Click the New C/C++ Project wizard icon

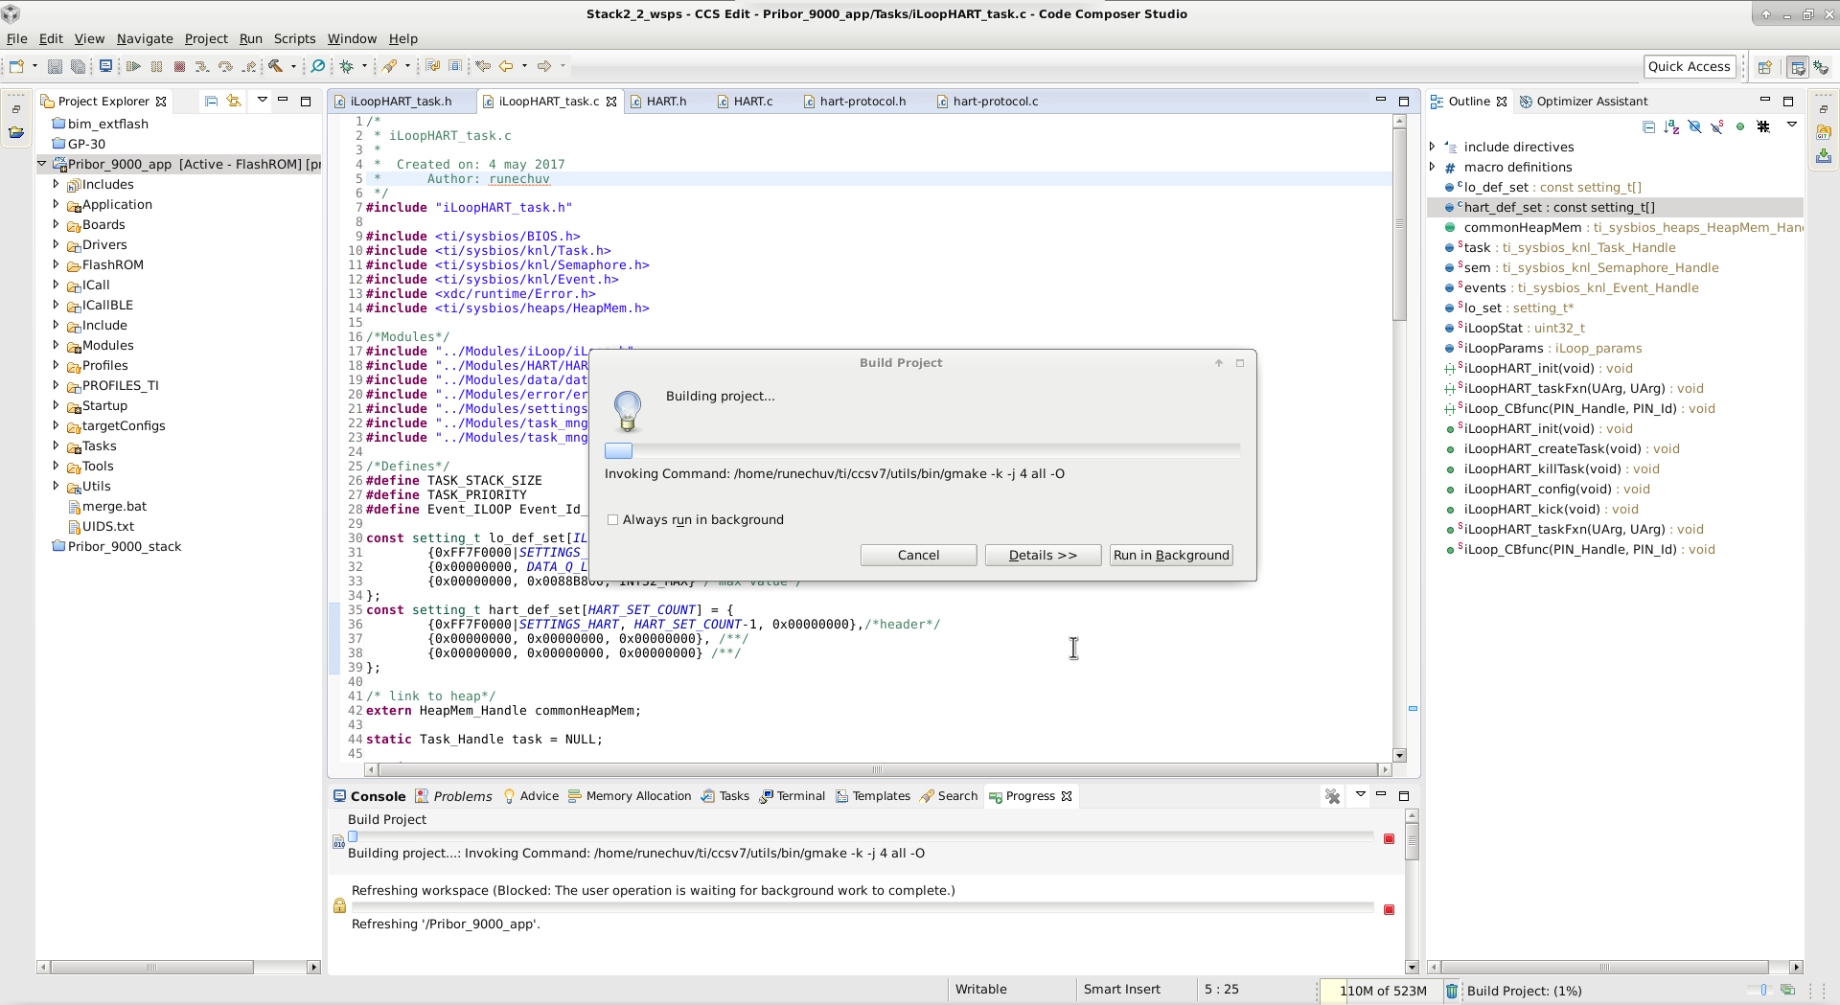(x=16, y=66)
